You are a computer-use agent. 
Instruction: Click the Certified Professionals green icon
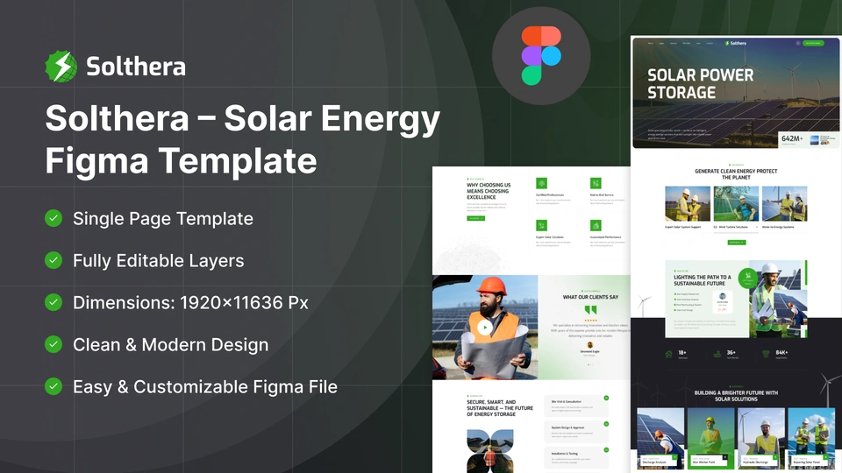coord(541,183)
